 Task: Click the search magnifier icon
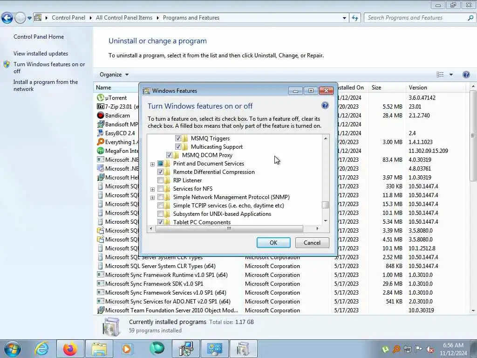point(470,18)
